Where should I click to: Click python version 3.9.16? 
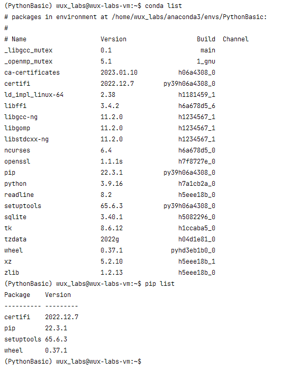pyautogui.click(x=112, y=184)
